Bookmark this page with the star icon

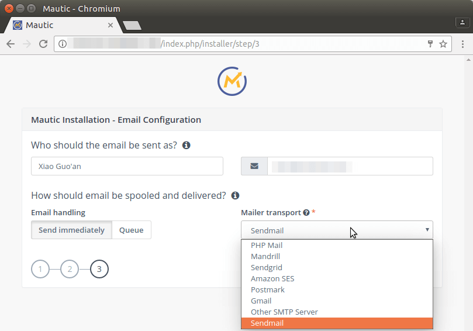[443, 44]
